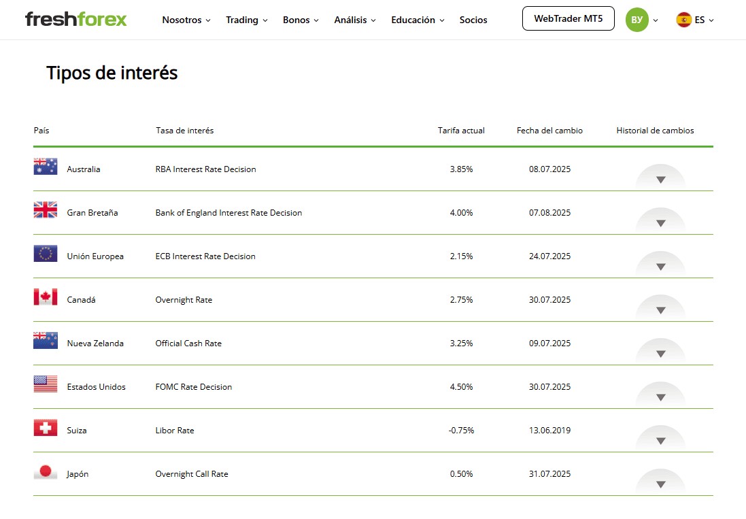Click the Suiza flag icon
This screenshot has height=519, width=746.
[x=46, y=428]
